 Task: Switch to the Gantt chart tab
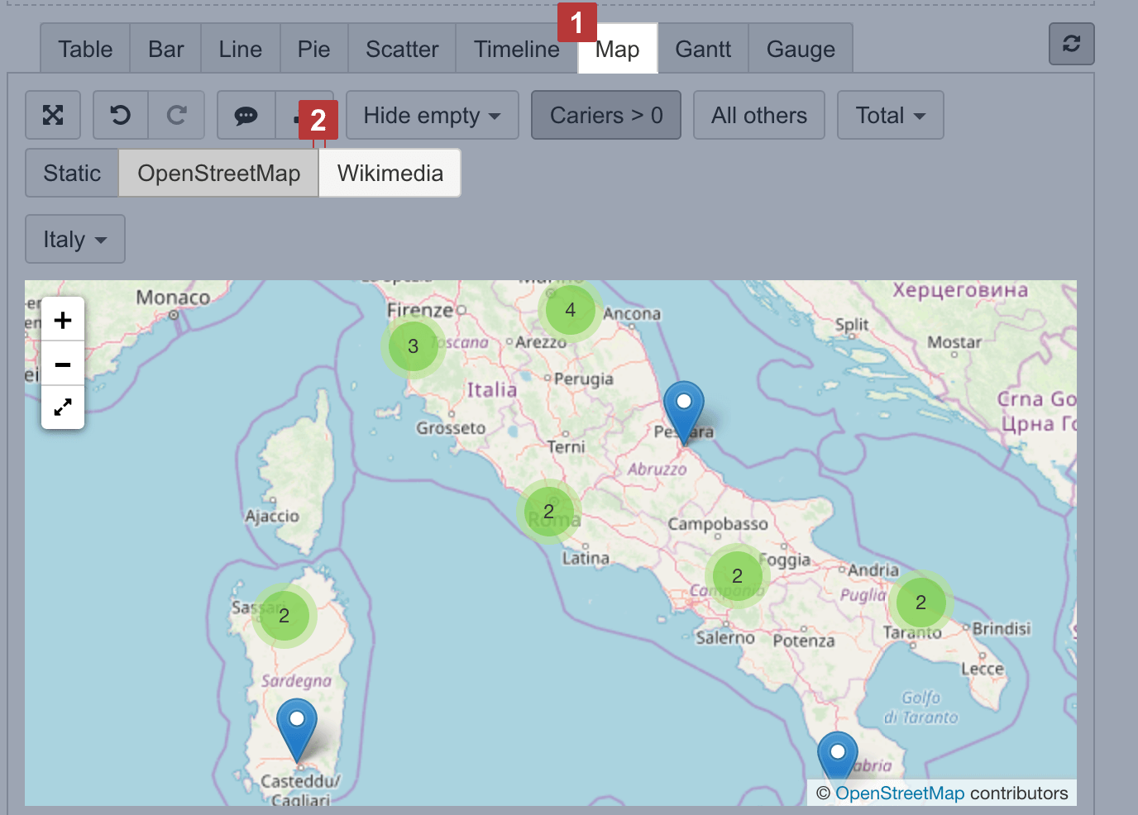[x=703, y=50]
